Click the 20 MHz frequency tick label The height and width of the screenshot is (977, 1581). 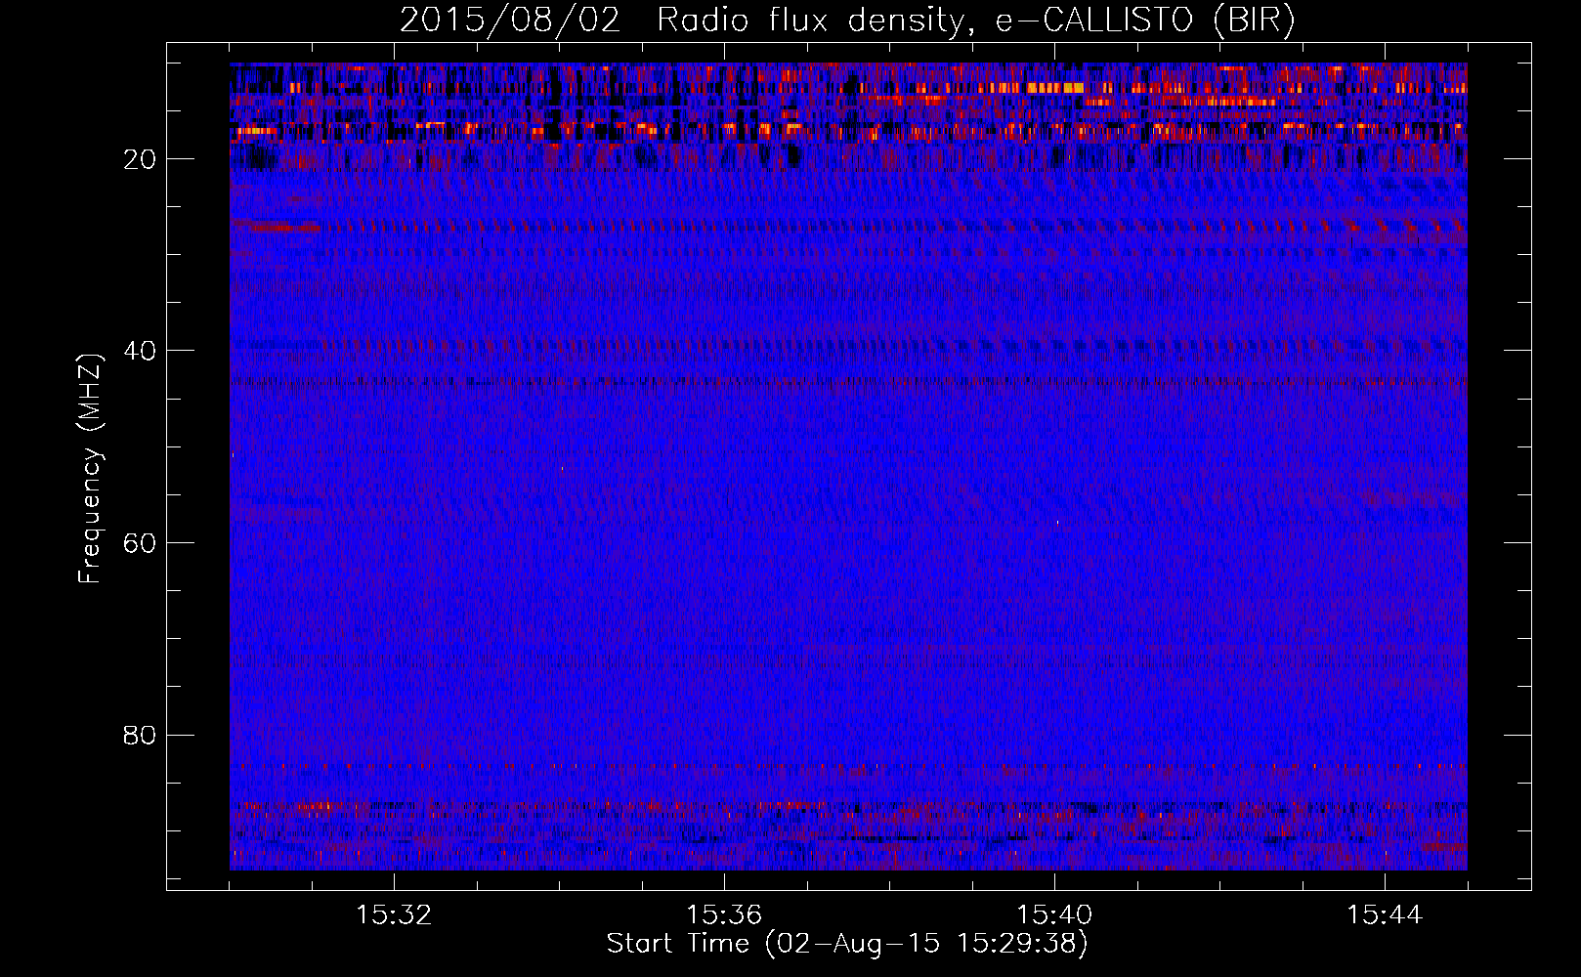[140, 159]
